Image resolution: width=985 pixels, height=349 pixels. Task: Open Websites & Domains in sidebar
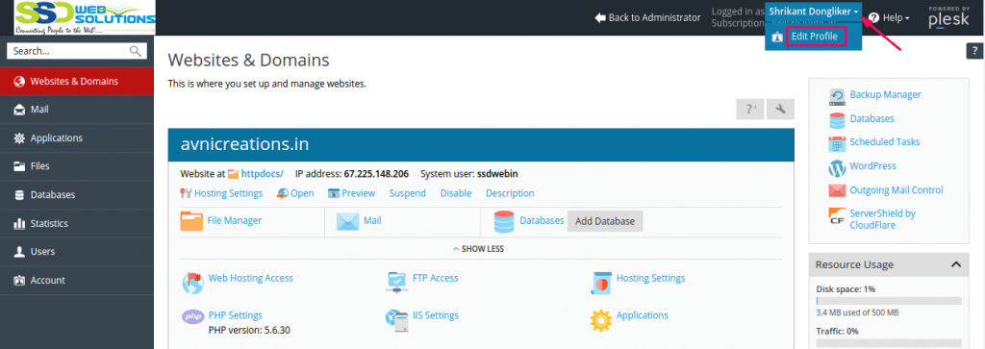tap(77, 82)
